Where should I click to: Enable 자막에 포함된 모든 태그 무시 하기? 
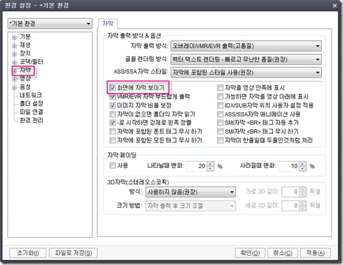(x=112, y=140)
